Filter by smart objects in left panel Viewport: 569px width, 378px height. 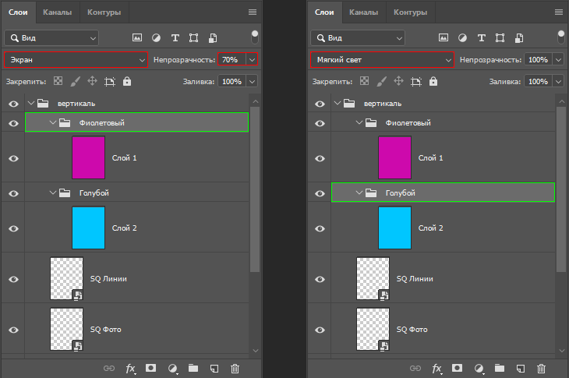[x=213, y=37]
